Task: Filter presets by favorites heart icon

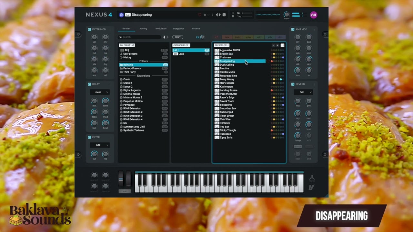Action: coord(216,37)
